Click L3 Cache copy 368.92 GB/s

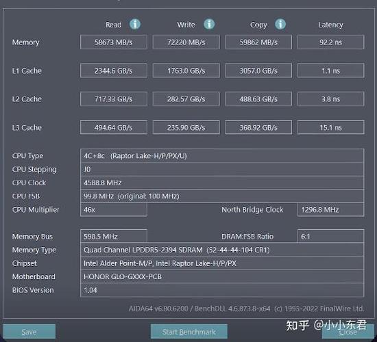point(258,127)
